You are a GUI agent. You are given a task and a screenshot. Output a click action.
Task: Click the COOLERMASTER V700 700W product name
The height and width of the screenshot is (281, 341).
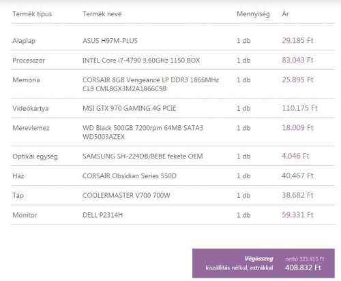[126, 195]
